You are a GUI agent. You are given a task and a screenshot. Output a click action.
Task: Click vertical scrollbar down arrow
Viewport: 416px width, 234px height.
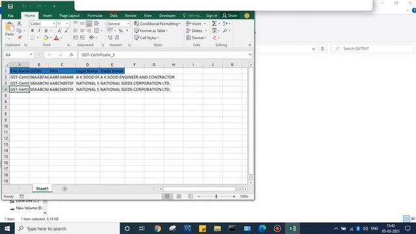point(251,183)
